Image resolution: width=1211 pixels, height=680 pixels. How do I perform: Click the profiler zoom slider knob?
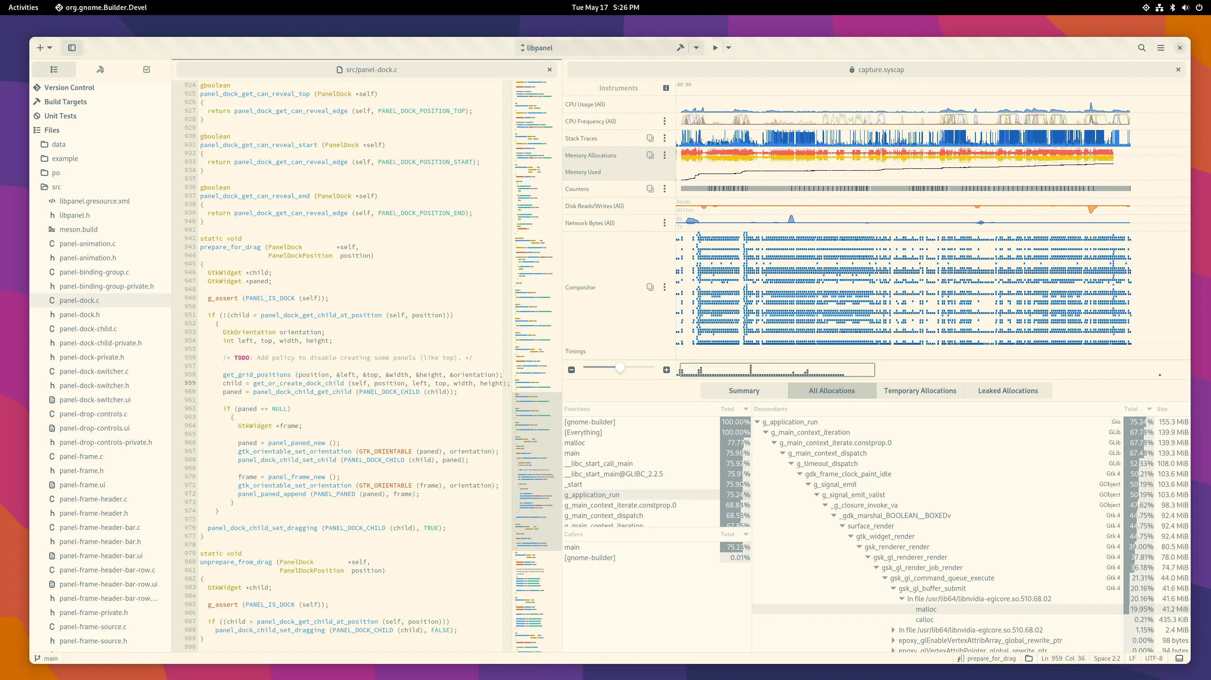tap(620, 367)
